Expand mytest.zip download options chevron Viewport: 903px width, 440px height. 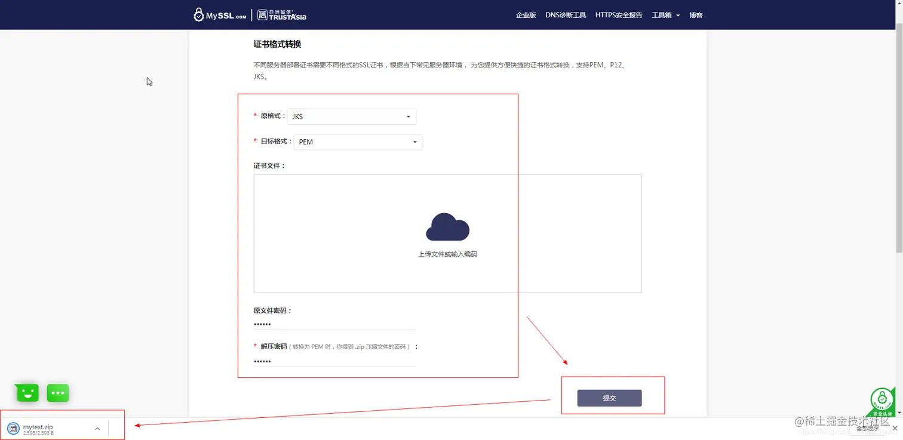pos(97,429)
